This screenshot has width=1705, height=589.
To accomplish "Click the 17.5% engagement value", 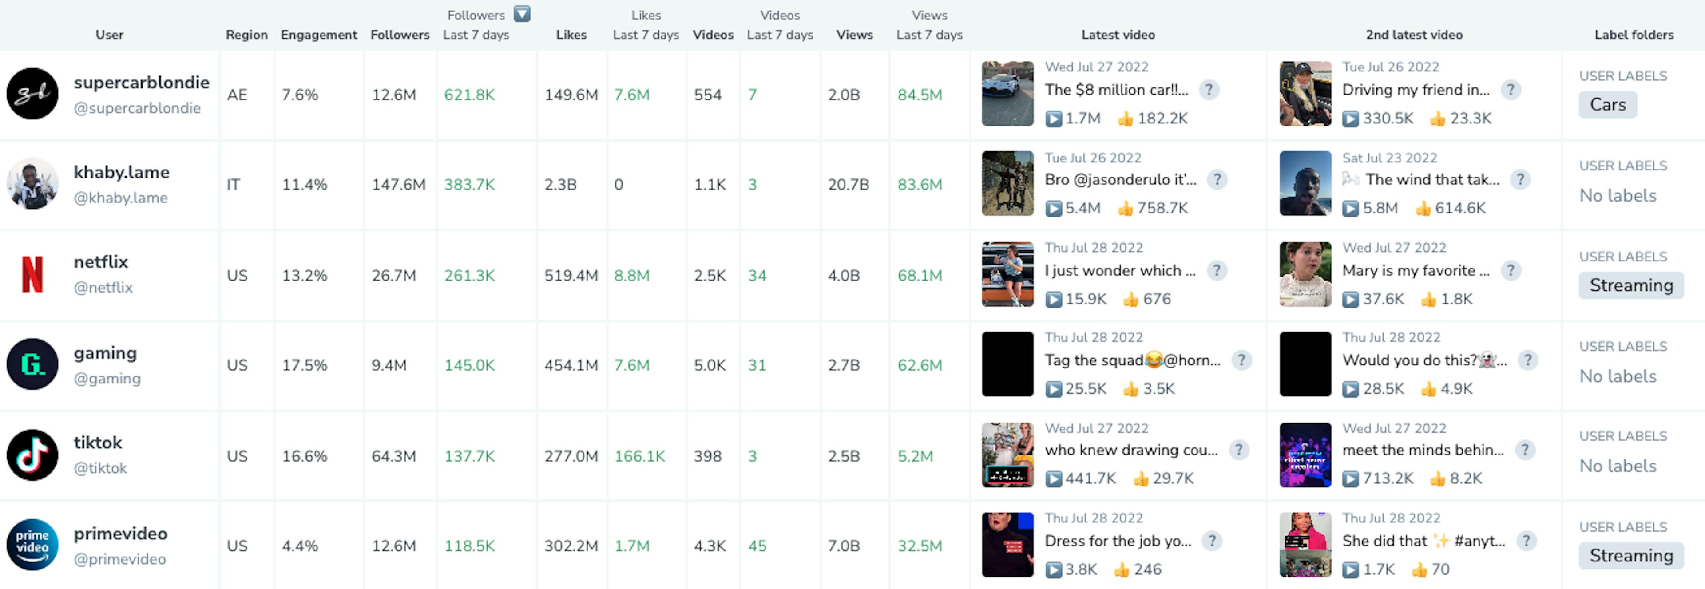I will click(x=305, y=365).
